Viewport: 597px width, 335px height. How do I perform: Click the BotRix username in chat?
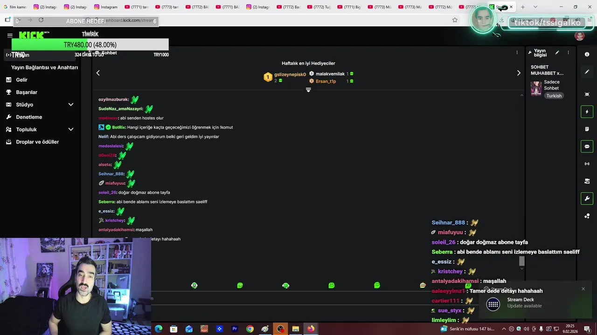tap(118, 127)
